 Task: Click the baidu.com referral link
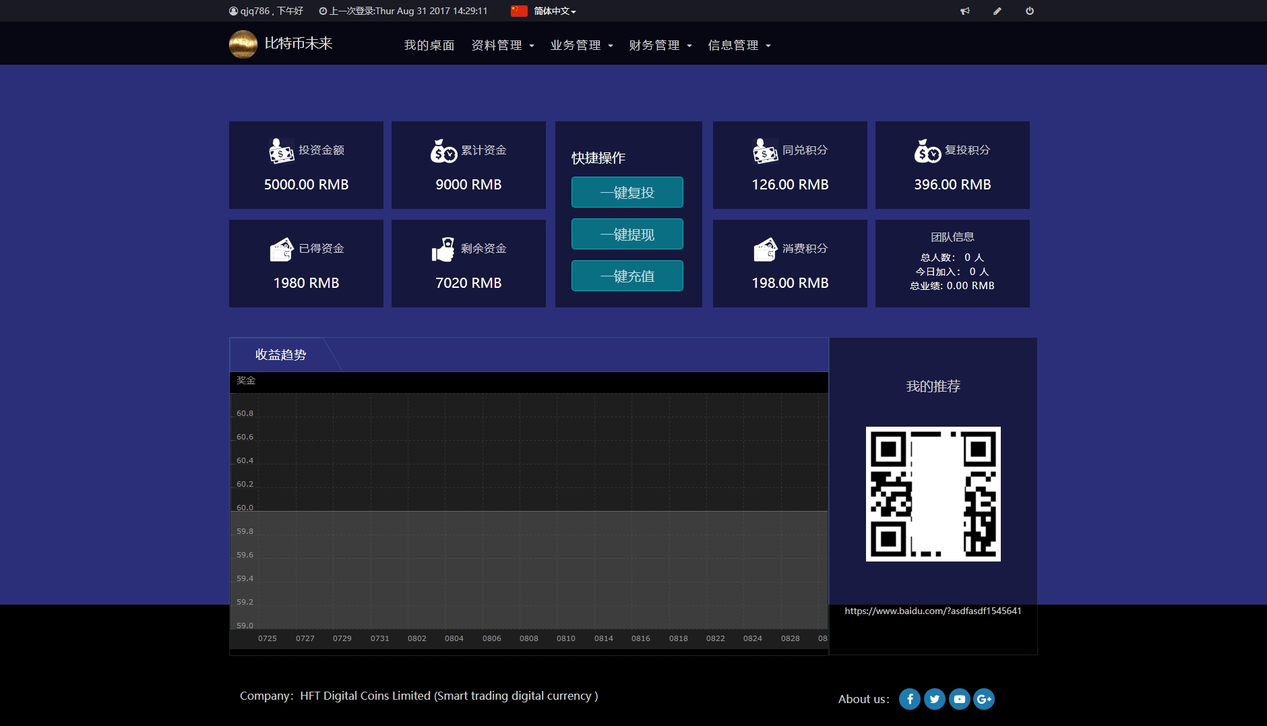point(933,611)
